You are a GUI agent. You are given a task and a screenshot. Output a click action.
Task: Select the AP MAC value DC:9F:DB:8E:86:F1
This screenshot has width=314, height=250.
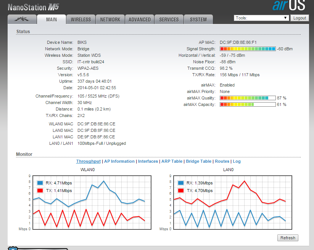click(238, 42)
